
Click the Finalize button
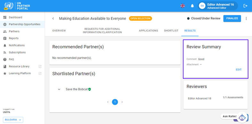click(232, 18)
